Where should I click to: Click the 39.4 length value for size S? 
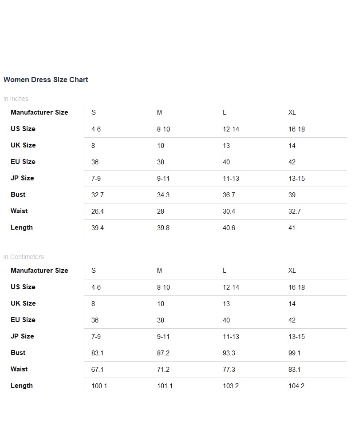click(98, 228)
